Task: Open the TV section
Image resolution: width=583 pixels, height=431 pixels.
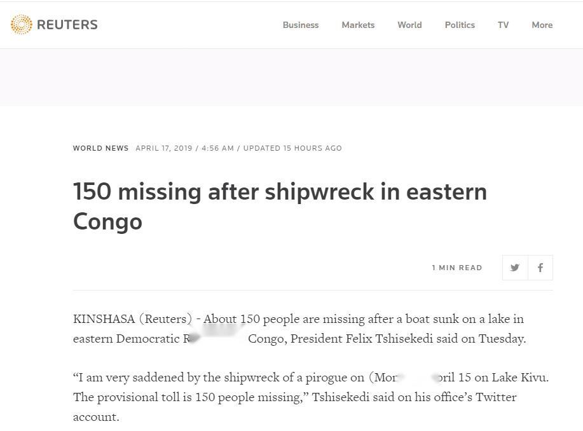Action: point(503,25)
